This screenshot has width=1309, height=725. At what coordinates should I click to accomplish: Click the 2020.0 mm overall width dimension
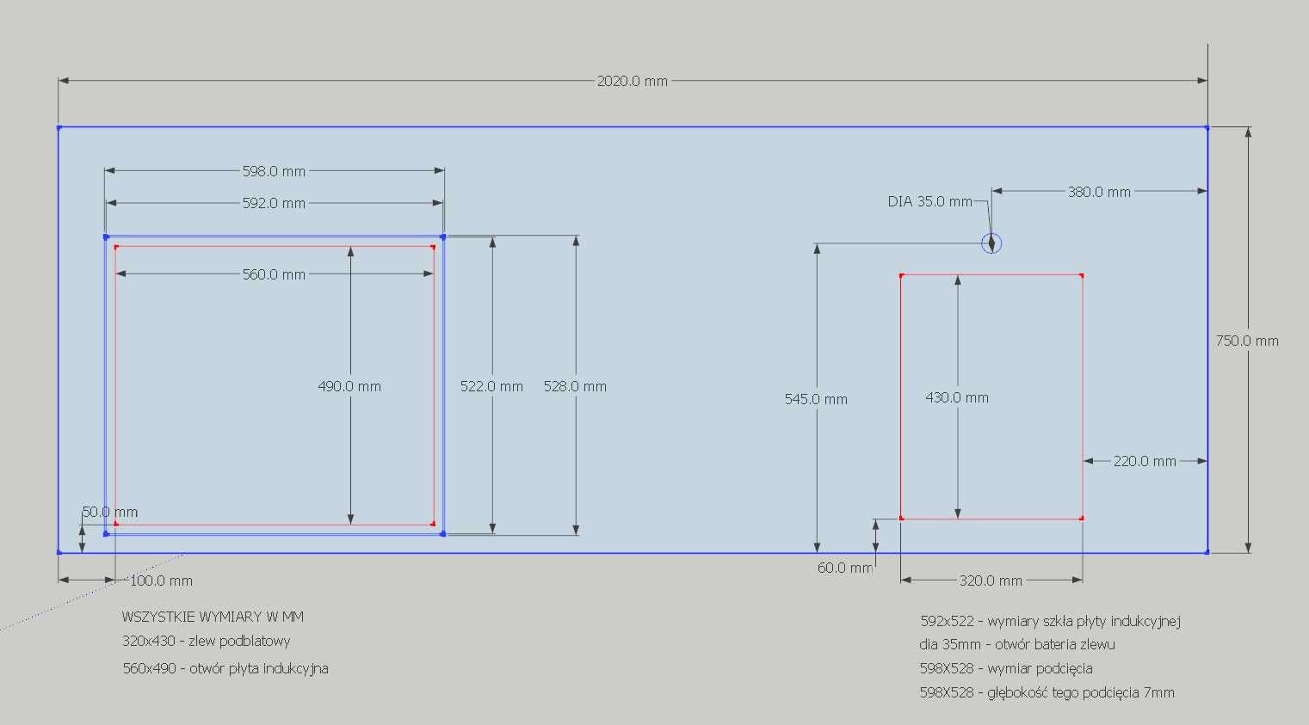pyautogui.click(x=632, y=81)
